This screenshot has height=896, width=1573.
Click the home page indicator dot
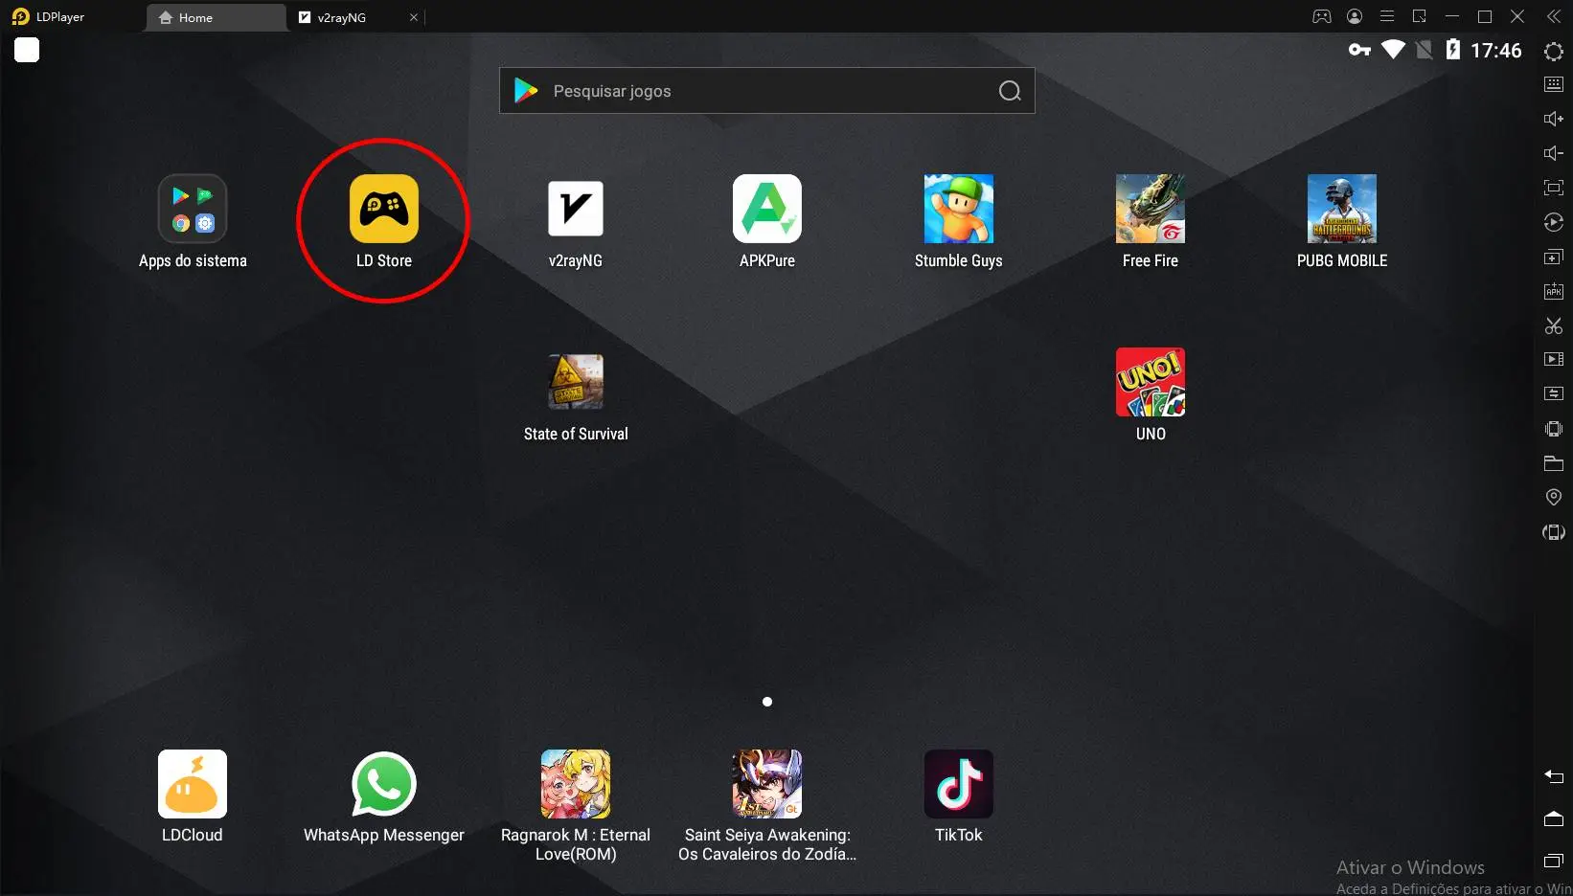767,702
